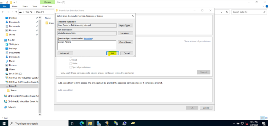Go back with the Back arrow

[x=3, y=12]
